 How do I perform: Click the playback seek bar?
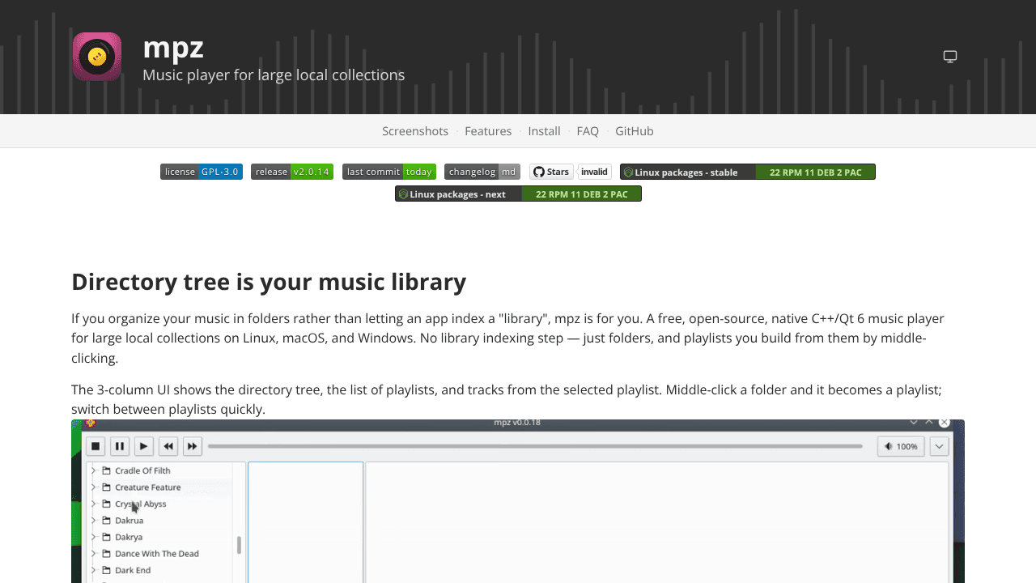[x=535, y=446]
